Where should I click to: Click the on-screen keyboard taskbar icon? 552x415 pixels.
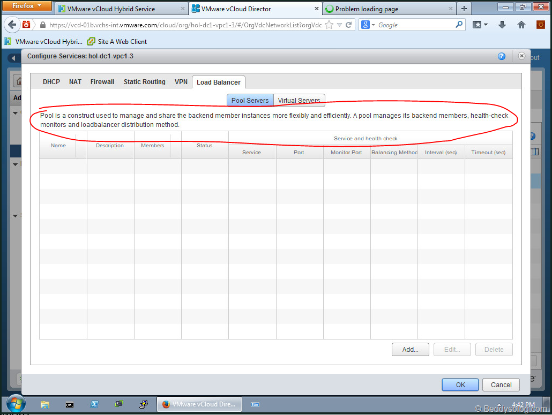click(x=255, y=404)
